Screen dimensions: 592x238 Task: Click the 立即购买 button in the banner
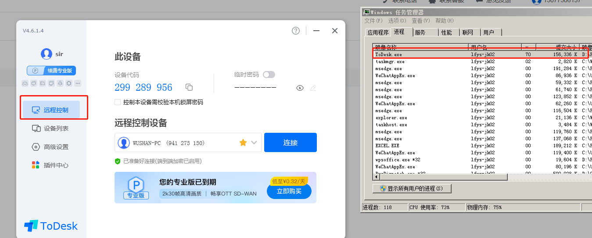point(289,191)
